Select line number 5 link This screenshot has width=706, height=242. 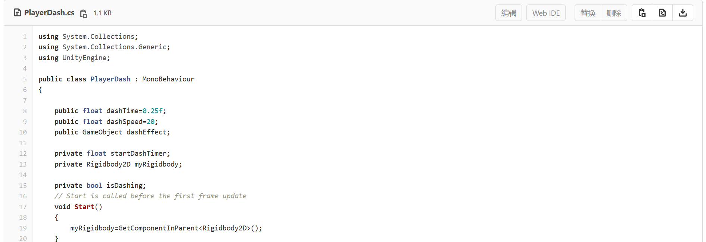click(25, 79)
